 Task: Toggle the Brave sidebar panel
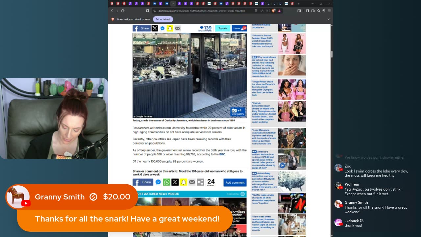pyautogui.click(x=307, y=11)
